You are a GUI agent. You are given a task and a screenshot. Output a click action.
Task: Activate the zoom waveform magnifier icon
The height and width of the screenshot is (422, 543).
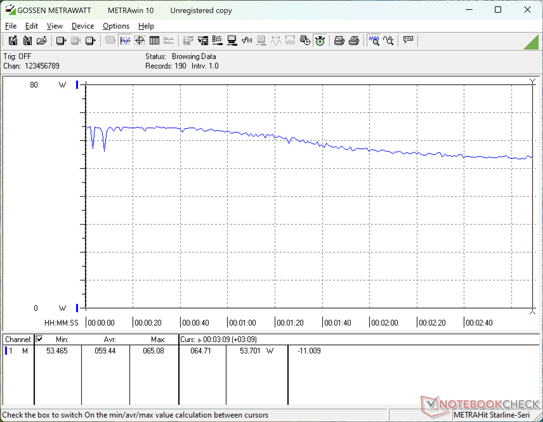(374, 41)
